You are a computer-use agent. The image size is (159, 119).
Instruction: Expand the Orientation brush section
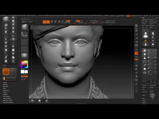6,91
